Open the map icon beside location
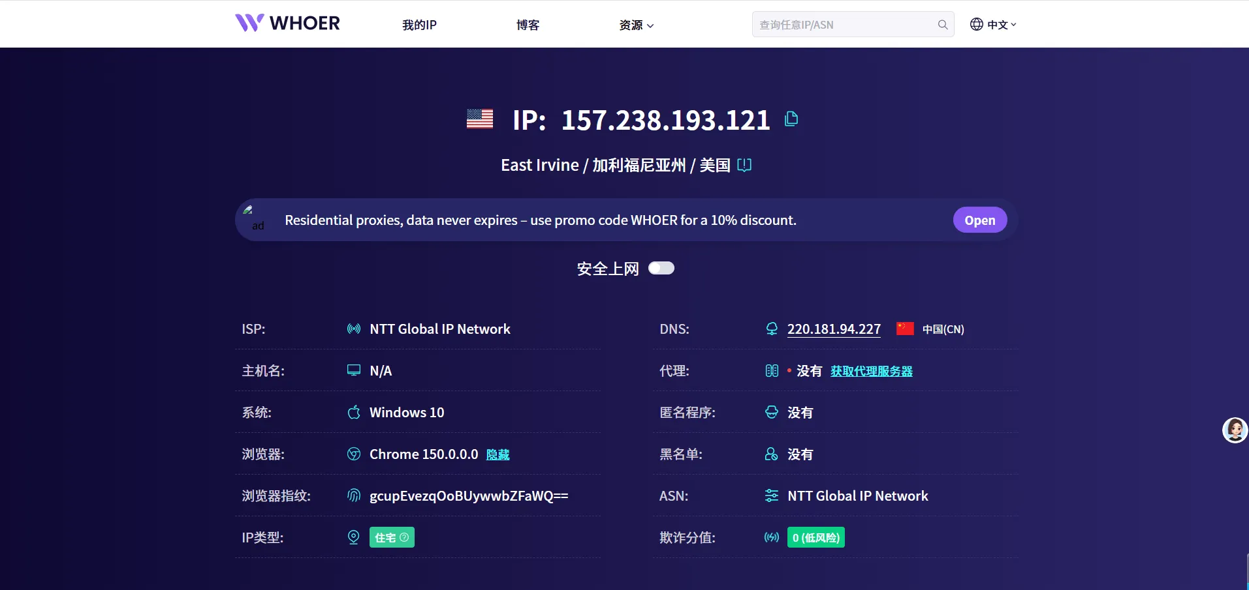The height and width of the screenshot is (590, 1249). click(x=744, y=165)
